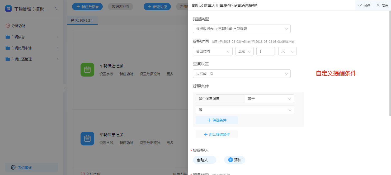Click 更多 under 车辆信息记录
This screenshot has height=175, width=391.
pyautogui.click(x=170, y=143)
